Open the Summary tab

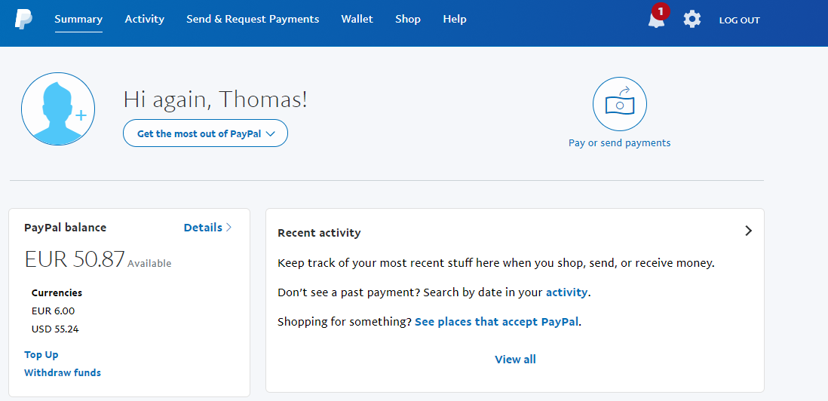(x=78, y=19)
